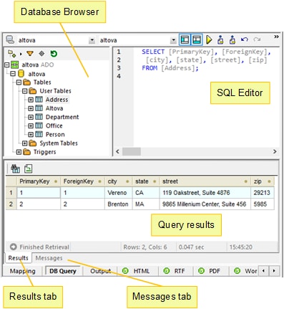Click the Finished Retrieval status icon

tap(14, 247)
